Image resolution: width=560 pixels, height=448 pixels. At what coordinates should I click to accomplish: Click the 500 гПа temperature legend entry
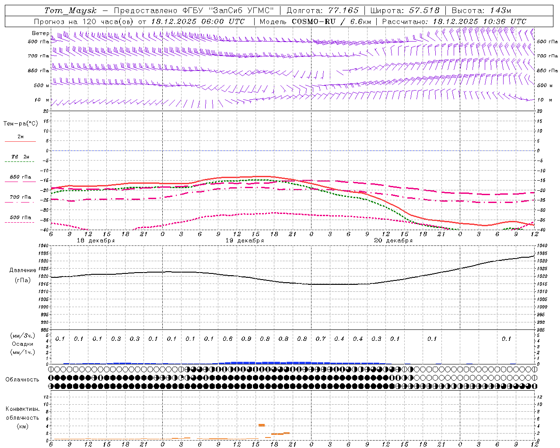tap(21, 217)
